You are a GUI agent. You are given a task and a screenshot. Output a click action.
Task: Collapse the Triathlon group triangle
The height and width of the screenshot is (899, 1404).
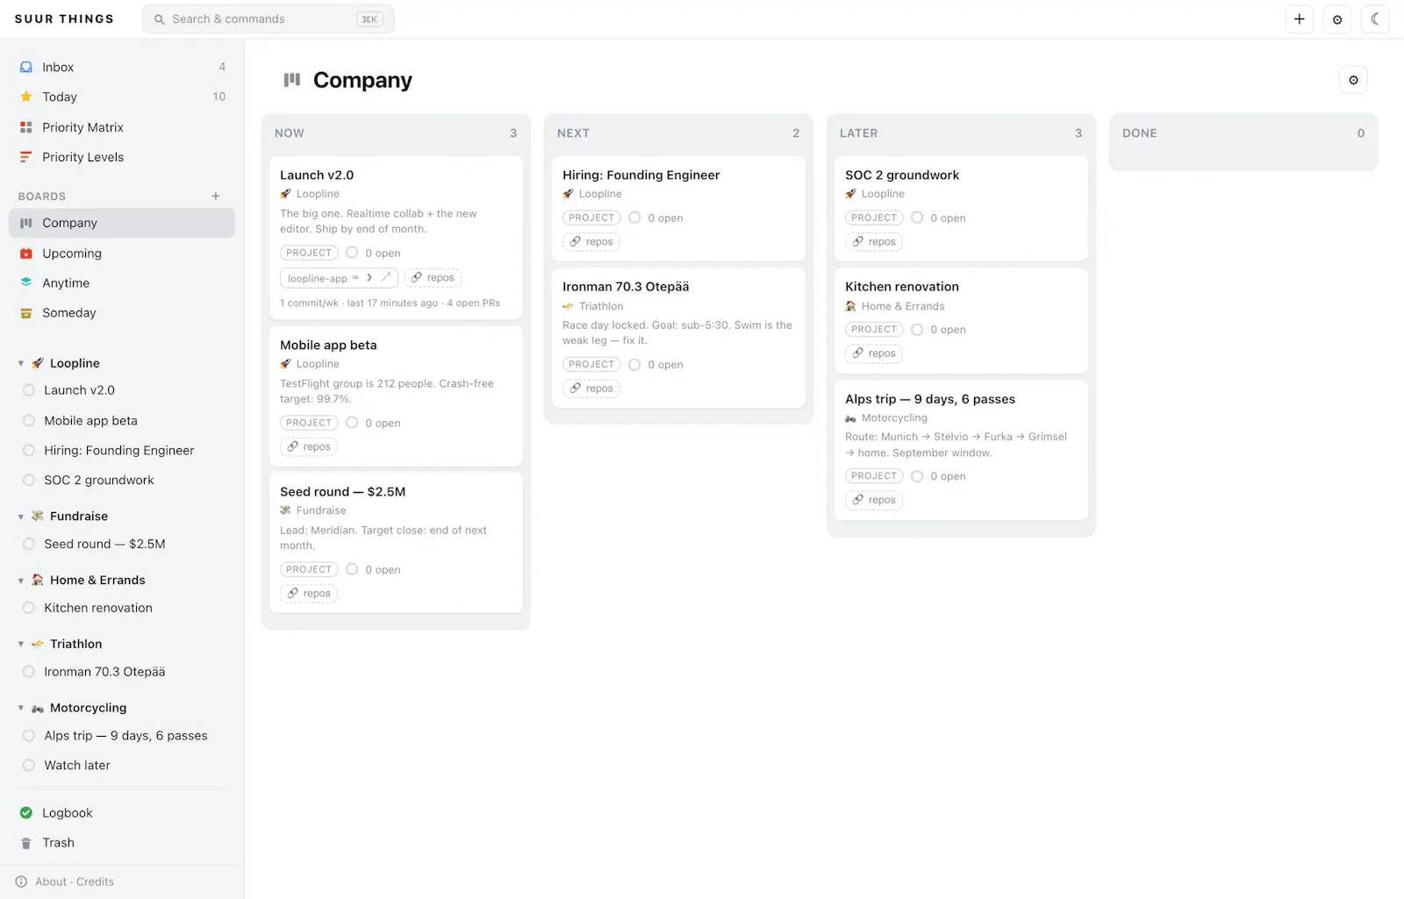click(21, 645)
